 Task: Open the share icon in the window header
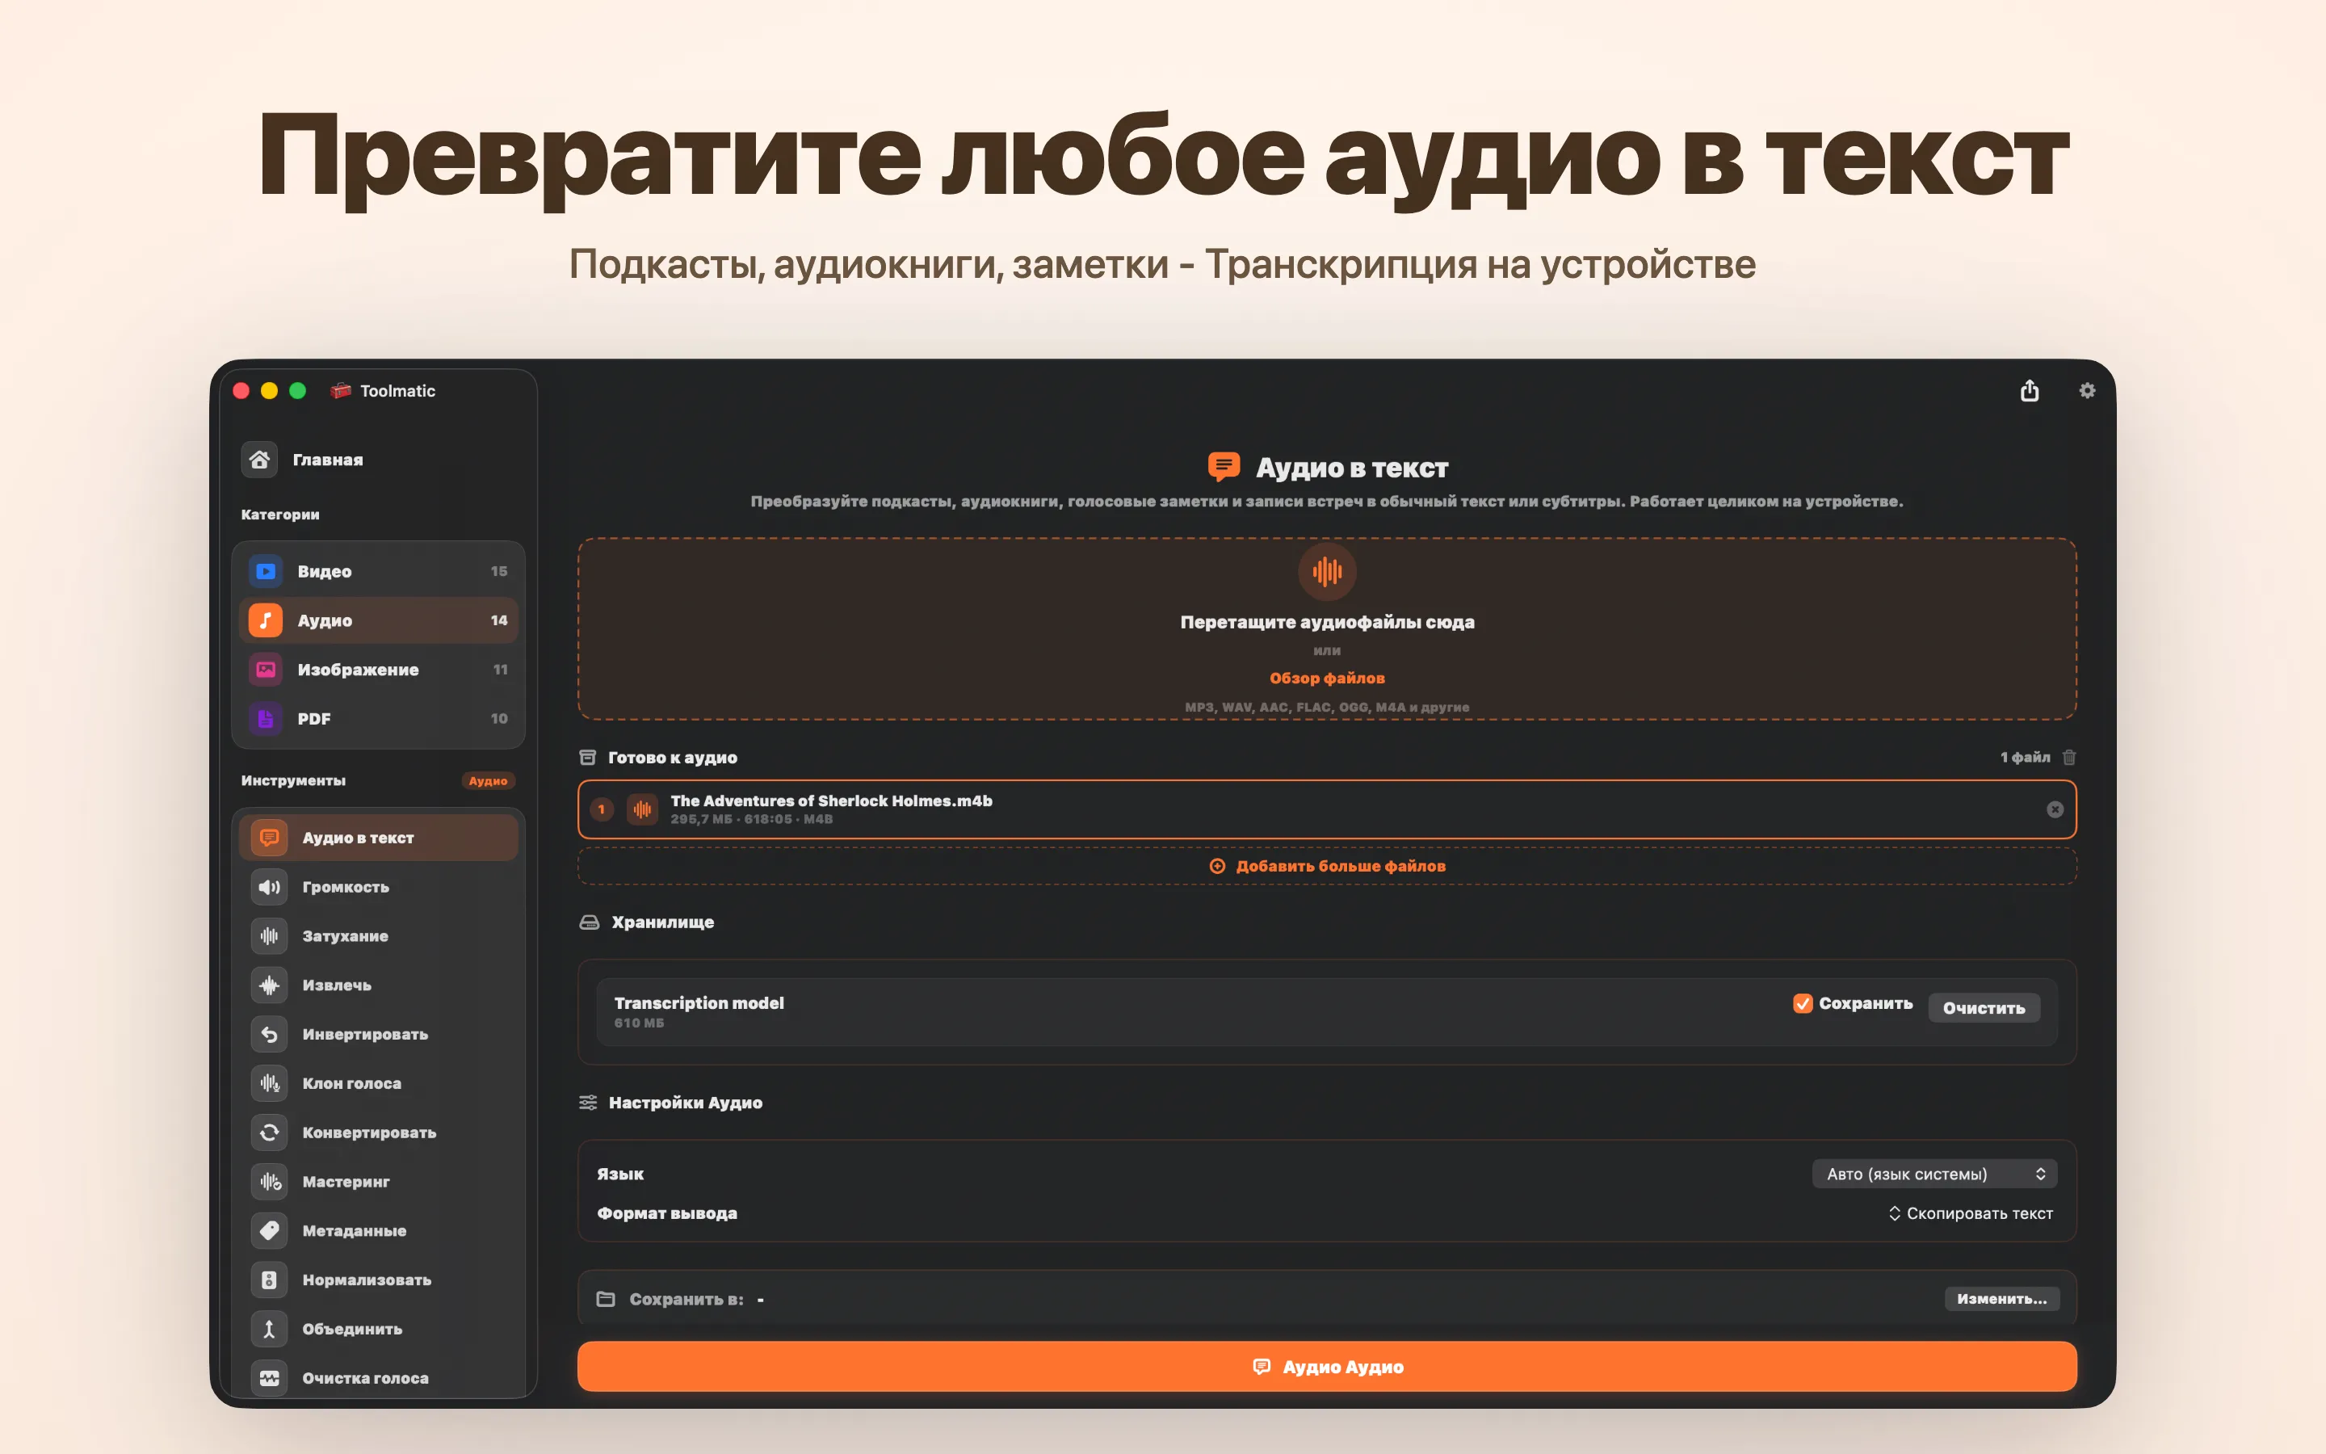[2029, 390]
